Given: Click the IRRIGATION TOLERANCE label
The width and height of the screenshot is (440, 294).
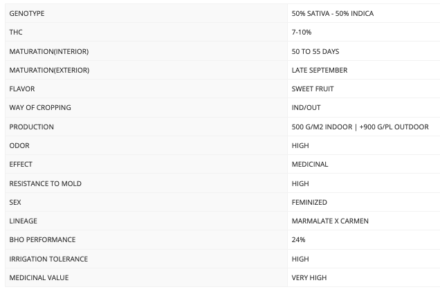Looking at the screenshot, I should pos(48,259).
